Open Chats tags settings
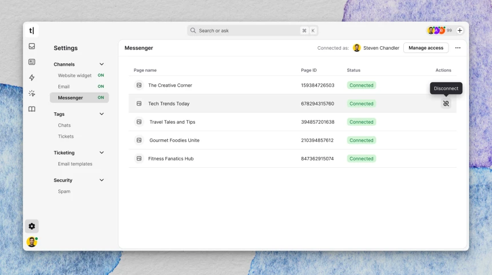This screenshot has width=492, height=275. [x=64, y=125]
